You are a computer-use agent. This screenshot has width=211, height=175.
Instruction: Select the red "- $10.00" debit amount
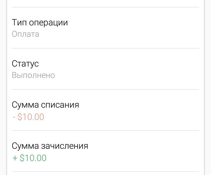pos(28,117)
